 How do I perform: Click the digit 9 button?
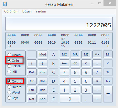[86, 72]
